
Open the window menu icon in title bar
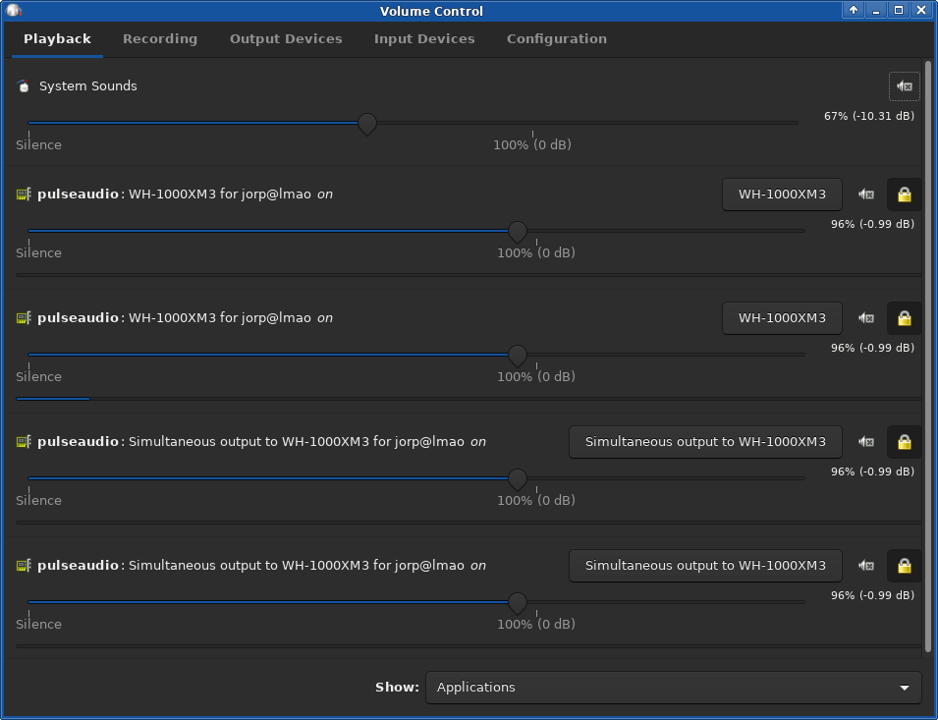pyautogui.click(x=14, y=11)
